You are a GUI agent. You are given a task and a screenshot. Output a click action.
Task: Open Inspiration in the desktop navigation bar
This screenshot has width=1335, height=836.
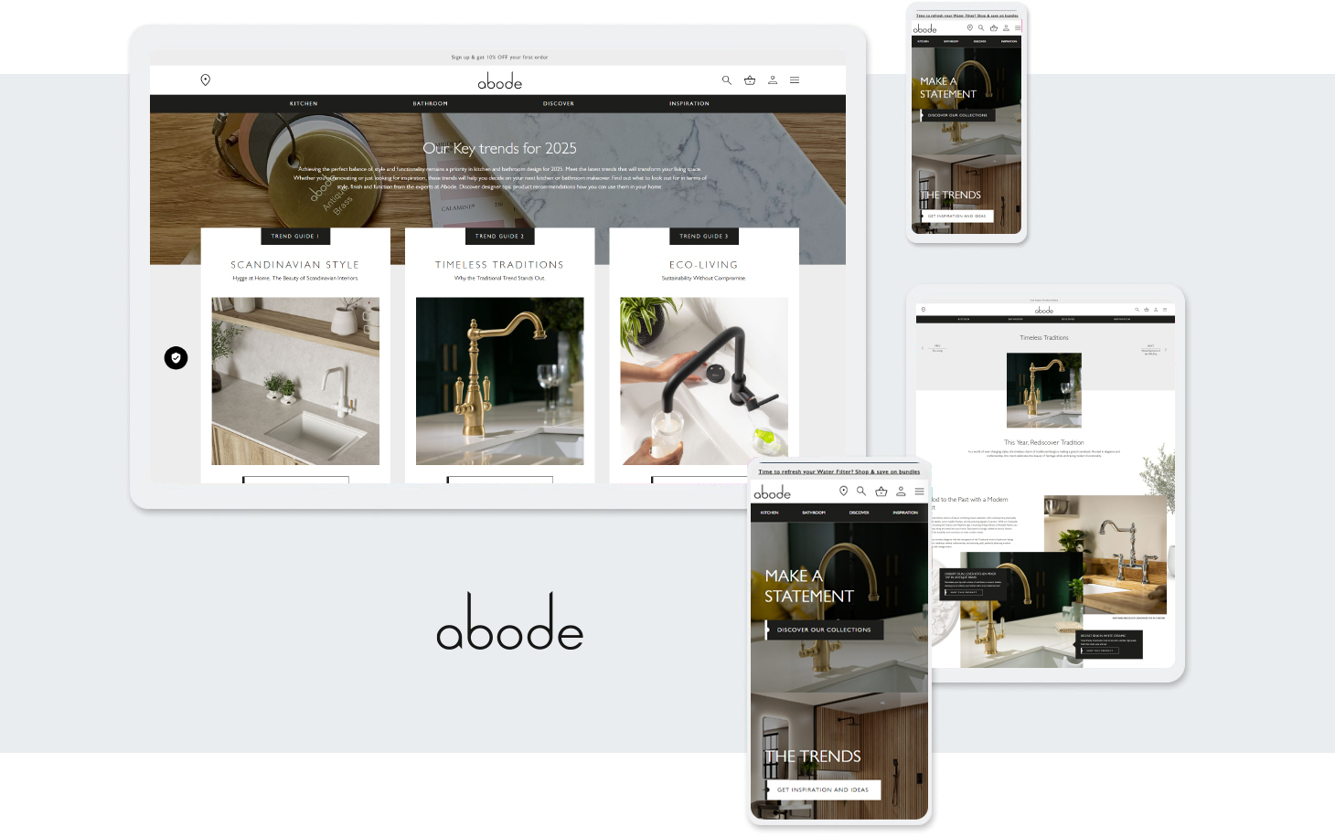point(689,104)
